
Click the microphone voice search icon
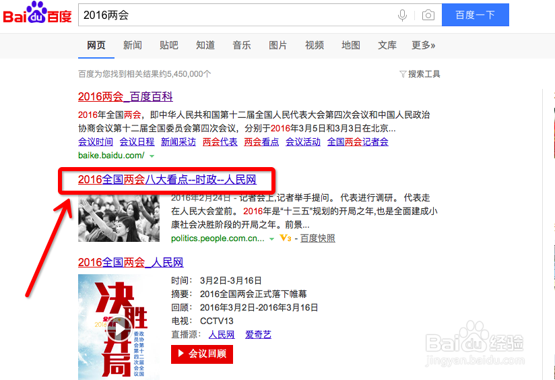[x=402, y=15]
